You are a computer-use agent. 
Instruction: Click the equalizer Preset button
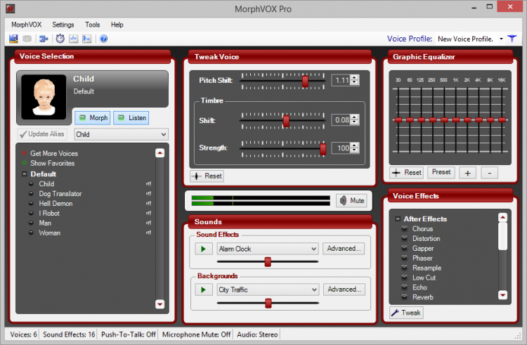coord(441,172)
